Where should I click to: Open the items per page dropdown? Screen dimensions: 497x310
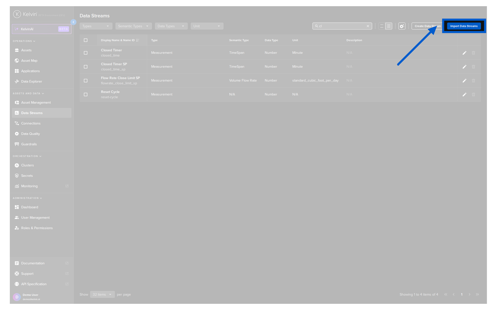click(102, 295)
